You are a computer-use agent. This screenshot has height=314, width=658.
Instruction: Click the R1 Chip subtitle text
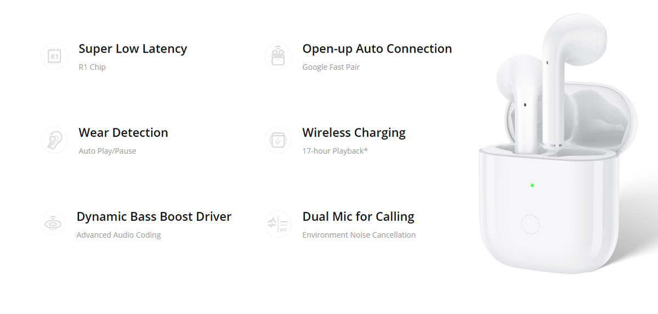92,67
